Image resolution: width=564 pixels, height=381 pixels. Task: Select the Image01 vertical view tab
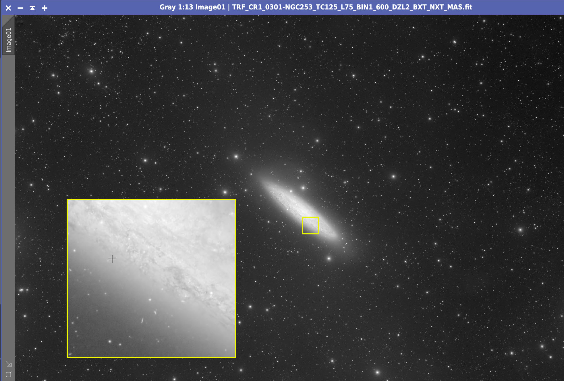[9, 40]
